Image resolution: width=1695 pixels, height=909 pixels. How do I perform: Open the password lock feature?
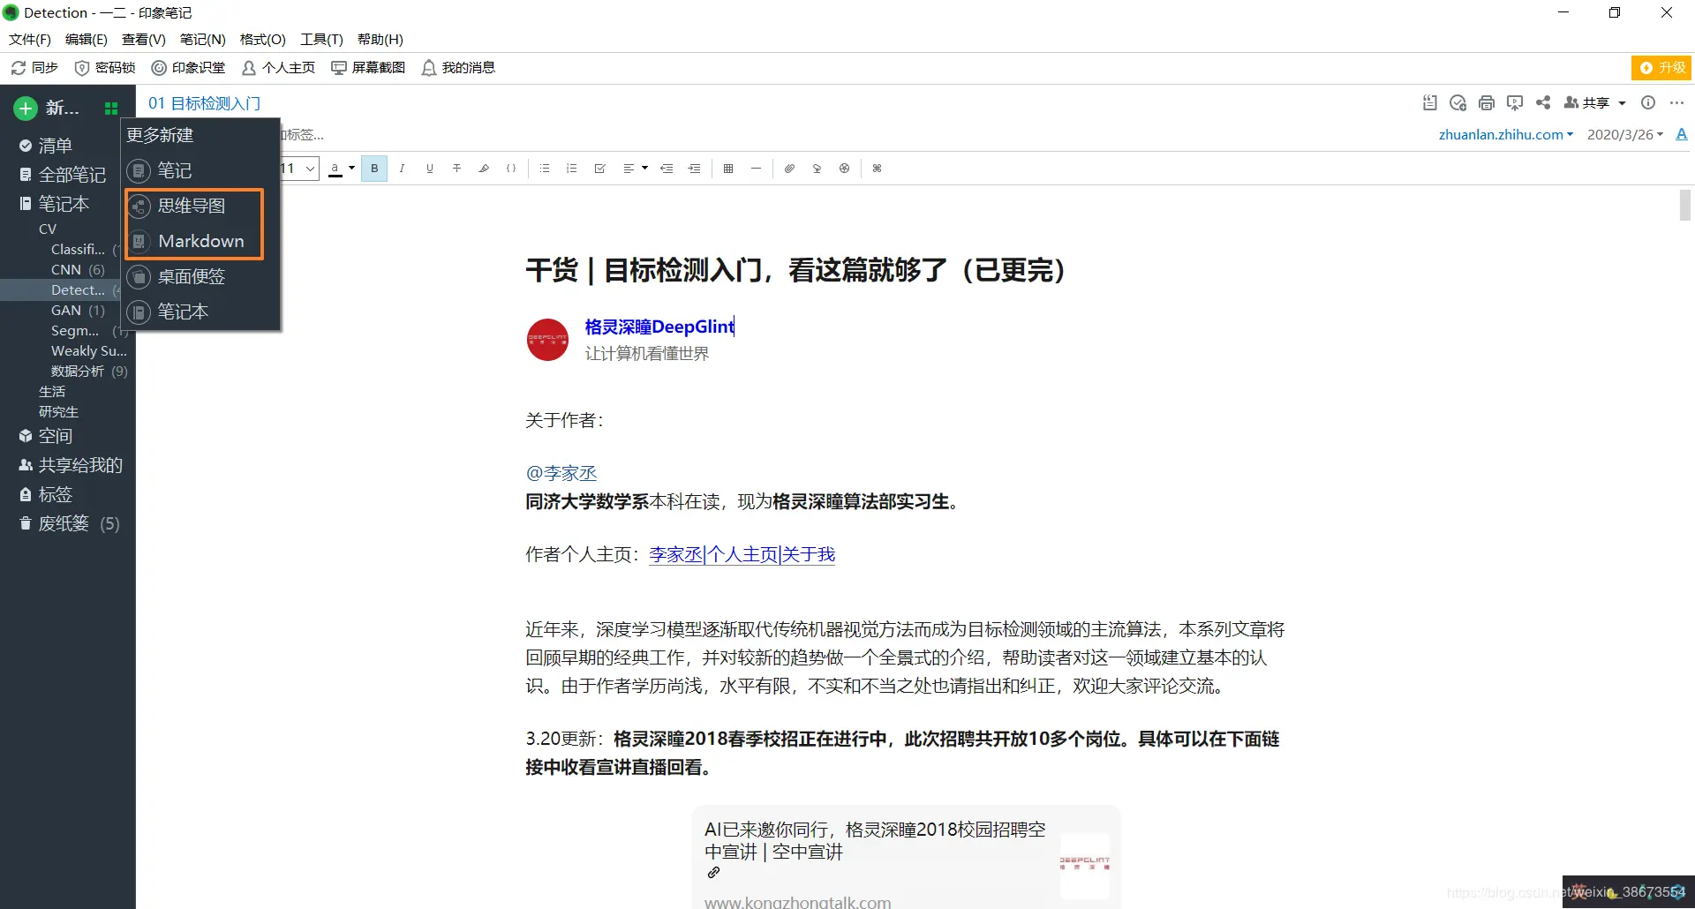(x=104, y=67)
